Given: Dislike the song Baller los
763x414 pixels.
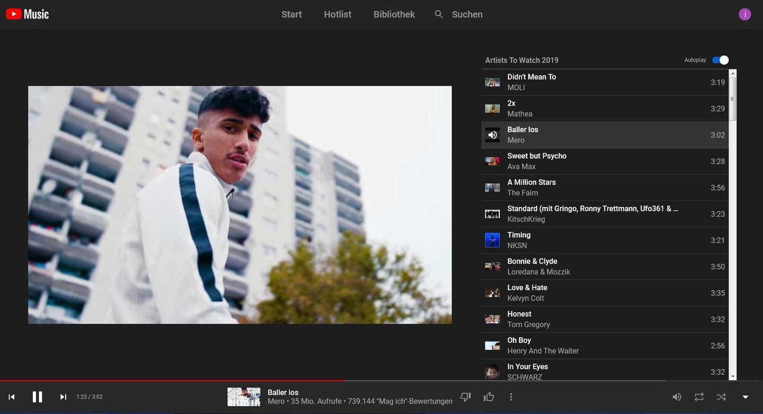Looking at the screenshot, I should (x=466, y=397).
